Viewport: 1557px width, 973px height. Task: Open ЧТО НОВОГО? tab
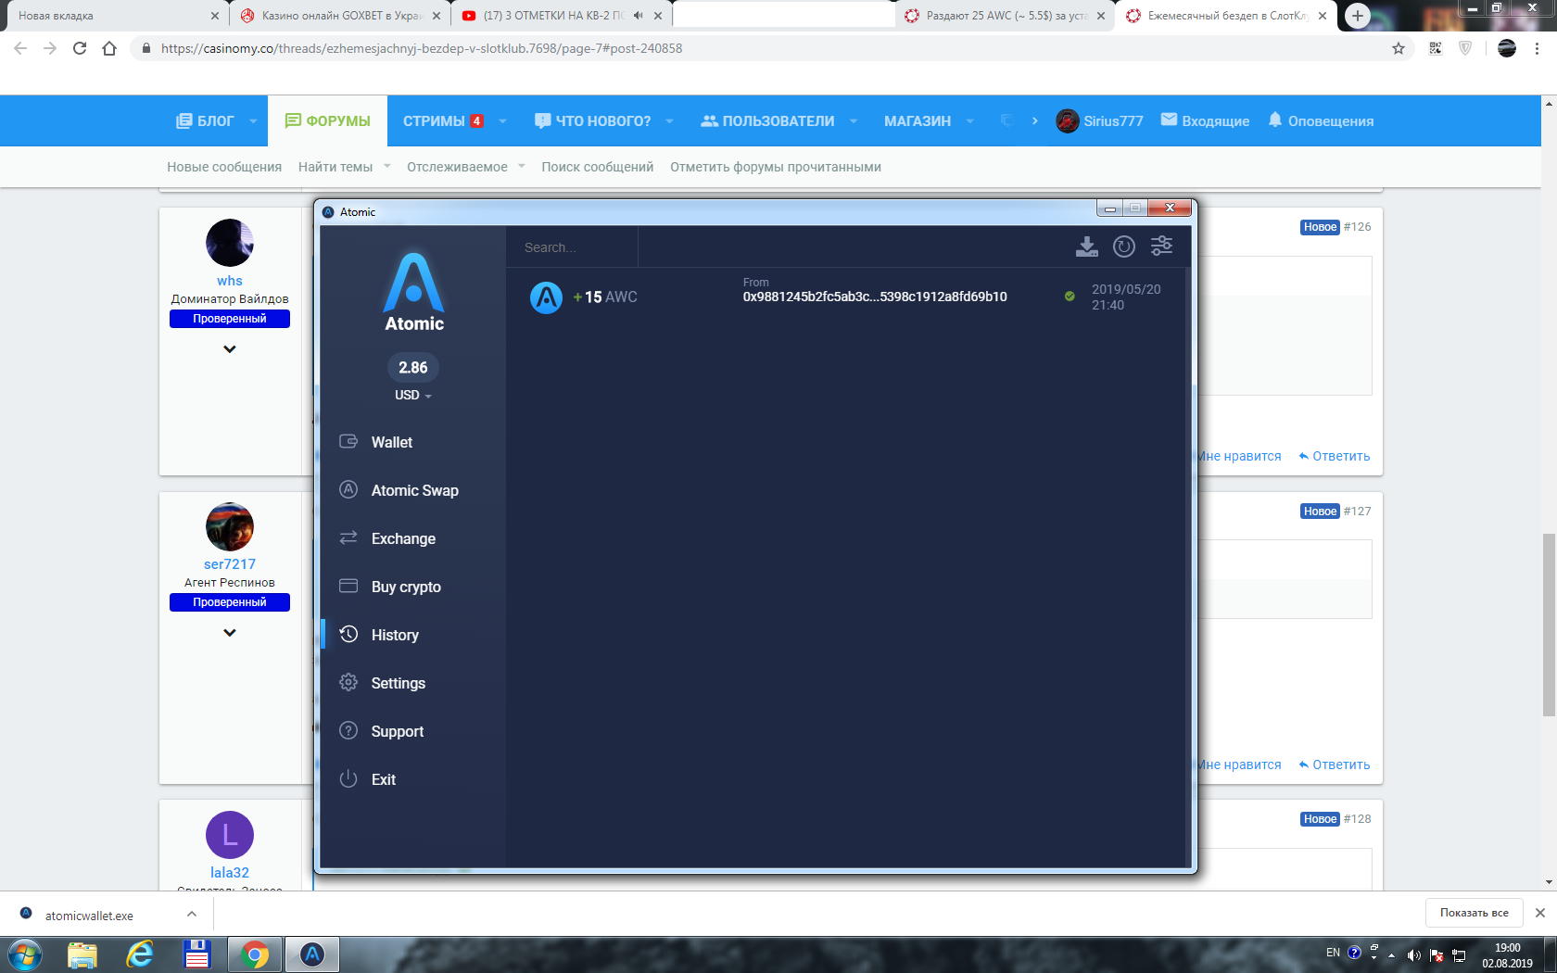593,121
